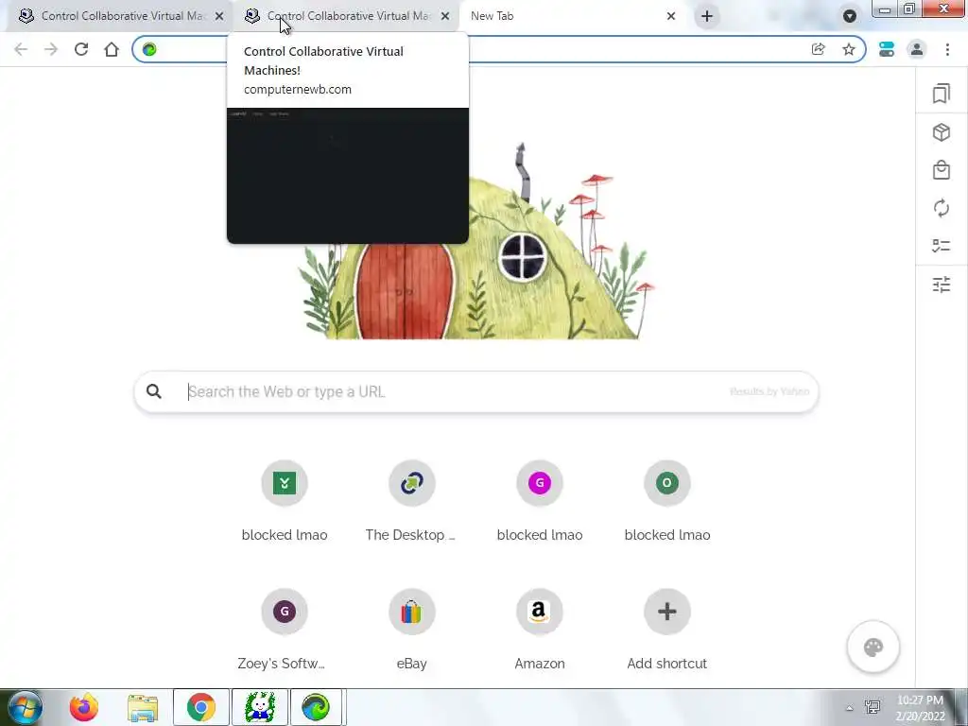Select the second Control Collaborative Virtual Machines tab
This screenshot has width=968, height=726.
pyautogui.click(x=346, y=16)
